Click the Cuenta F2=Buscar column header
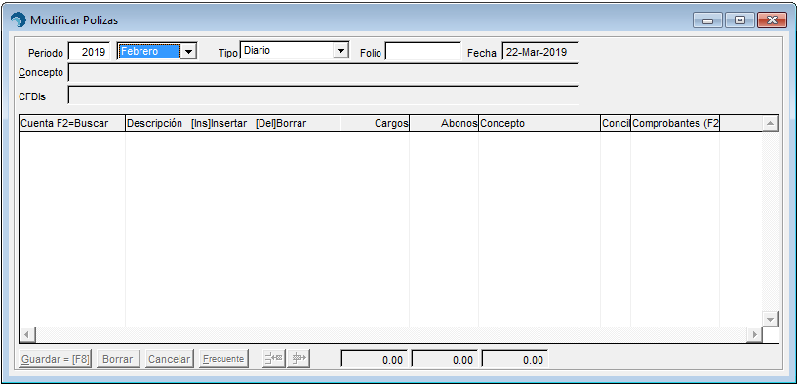Image resolution: width=799 pixels, height=385 pixels. pyautogui.click(x=72, y=123)
